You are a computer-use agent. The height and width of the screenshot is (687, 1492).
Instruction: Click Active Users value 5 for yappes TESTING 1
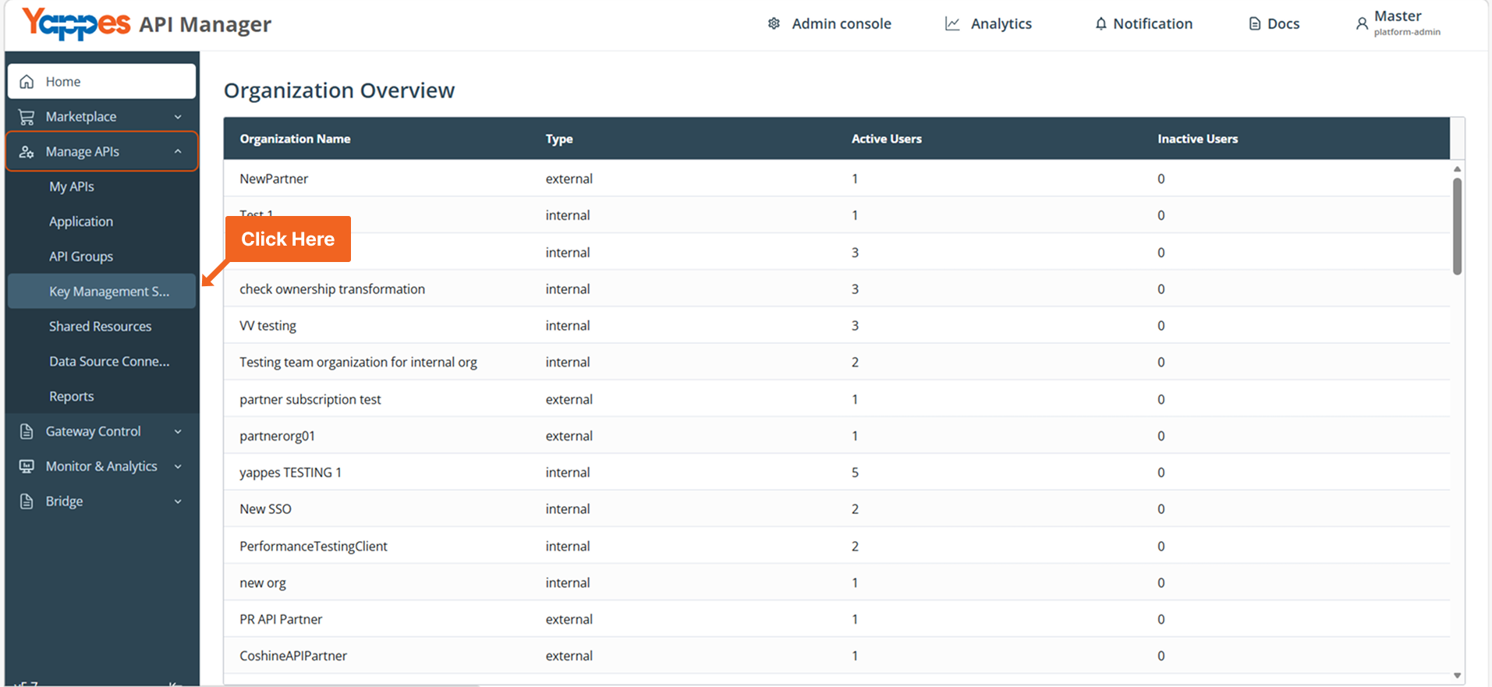point(855,473)
